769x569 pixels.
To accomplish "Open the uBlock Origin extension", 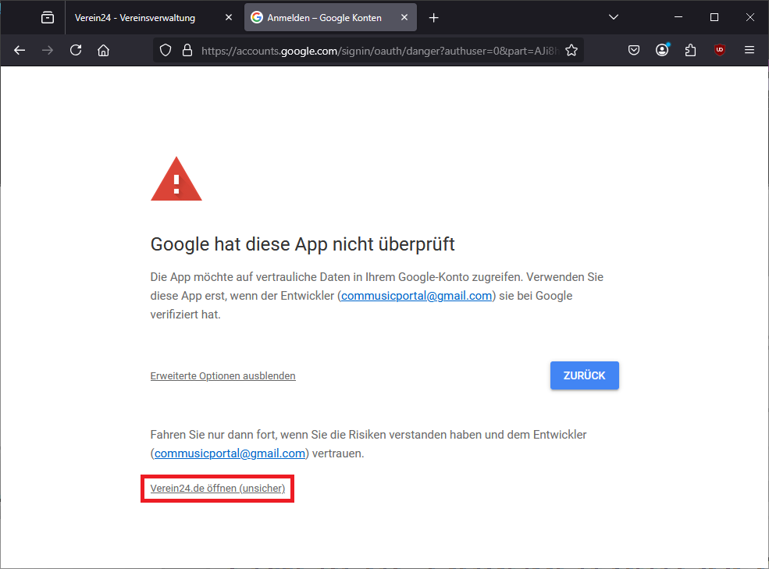I will 720,50.
